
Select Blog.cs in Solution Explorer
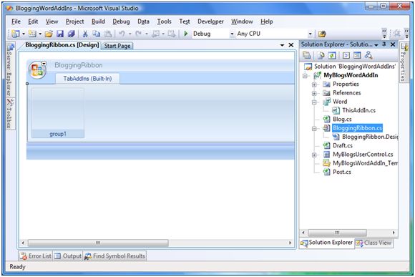click(x=342, y=120)
